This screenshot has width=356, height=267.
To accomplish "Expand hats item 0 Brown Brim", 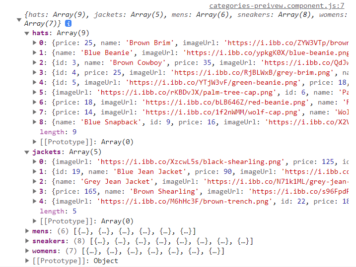I will click(x=35, y=43).
